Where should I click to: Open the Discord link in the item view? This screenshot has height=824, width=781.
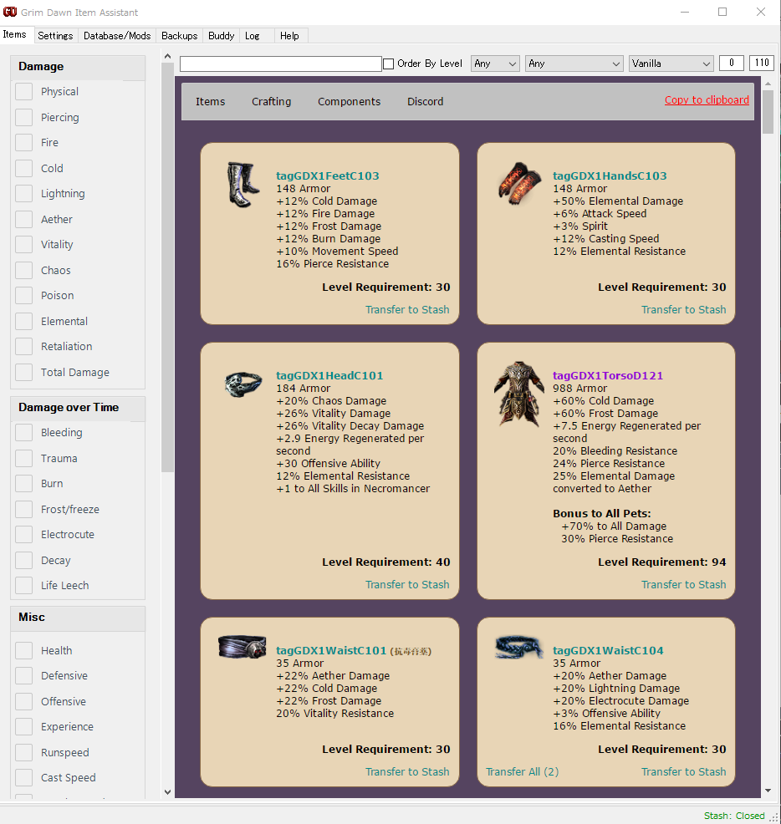425,101
